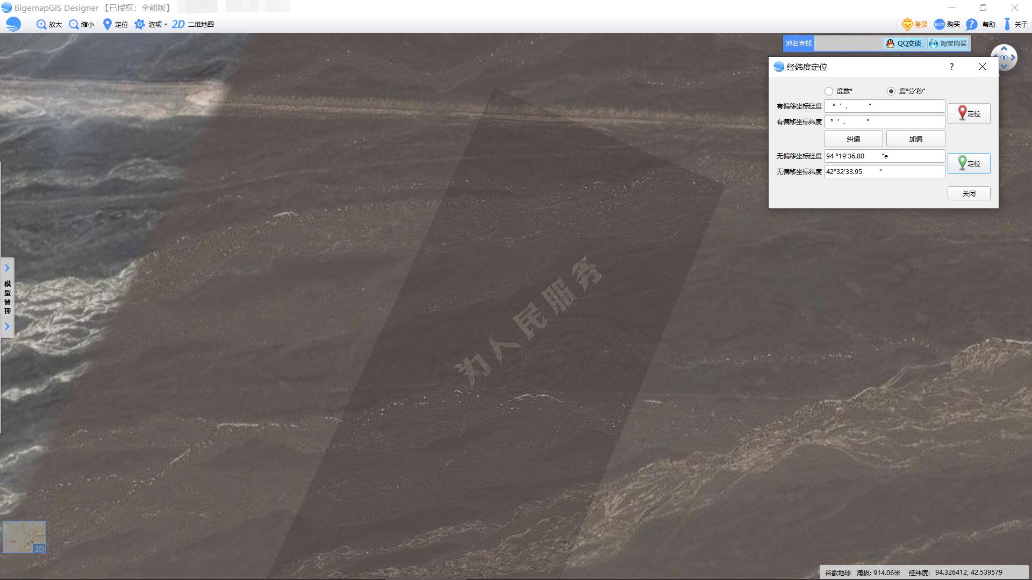Click the lower arrow under 模型管理
Screen dimensions: 1032x580
tap(7, 327)
